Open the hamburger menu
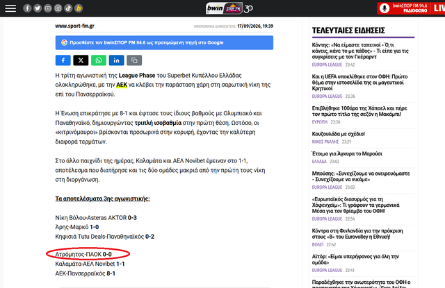 point(10,8)
